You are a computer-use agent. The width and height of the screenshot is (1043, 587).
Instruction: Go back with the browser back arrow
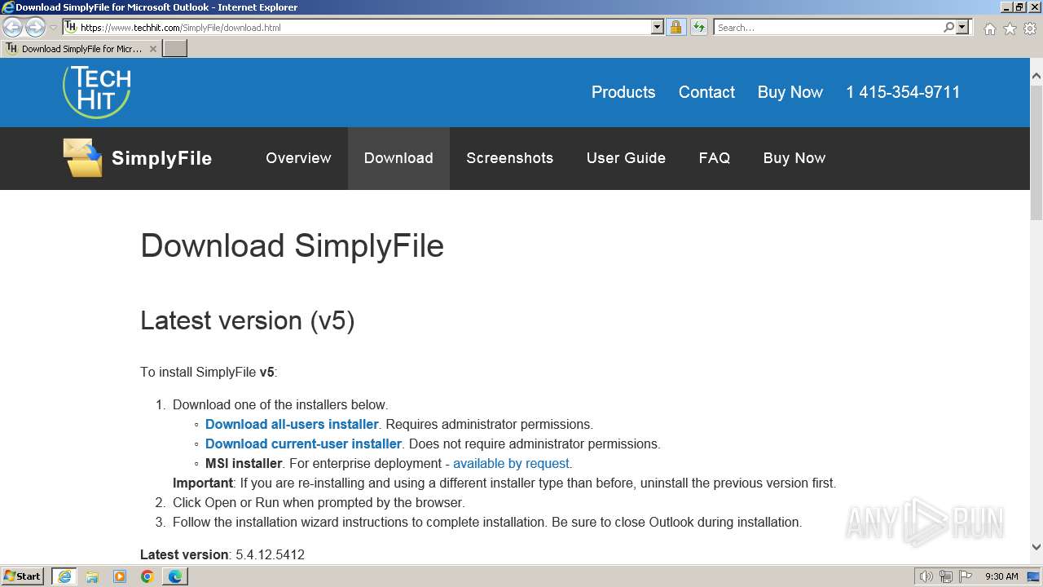[13, 27]
